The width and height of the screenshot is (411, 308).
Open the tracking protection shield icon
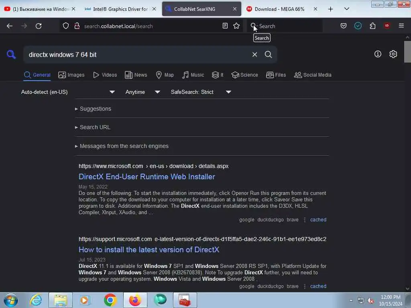click(66, 26)
